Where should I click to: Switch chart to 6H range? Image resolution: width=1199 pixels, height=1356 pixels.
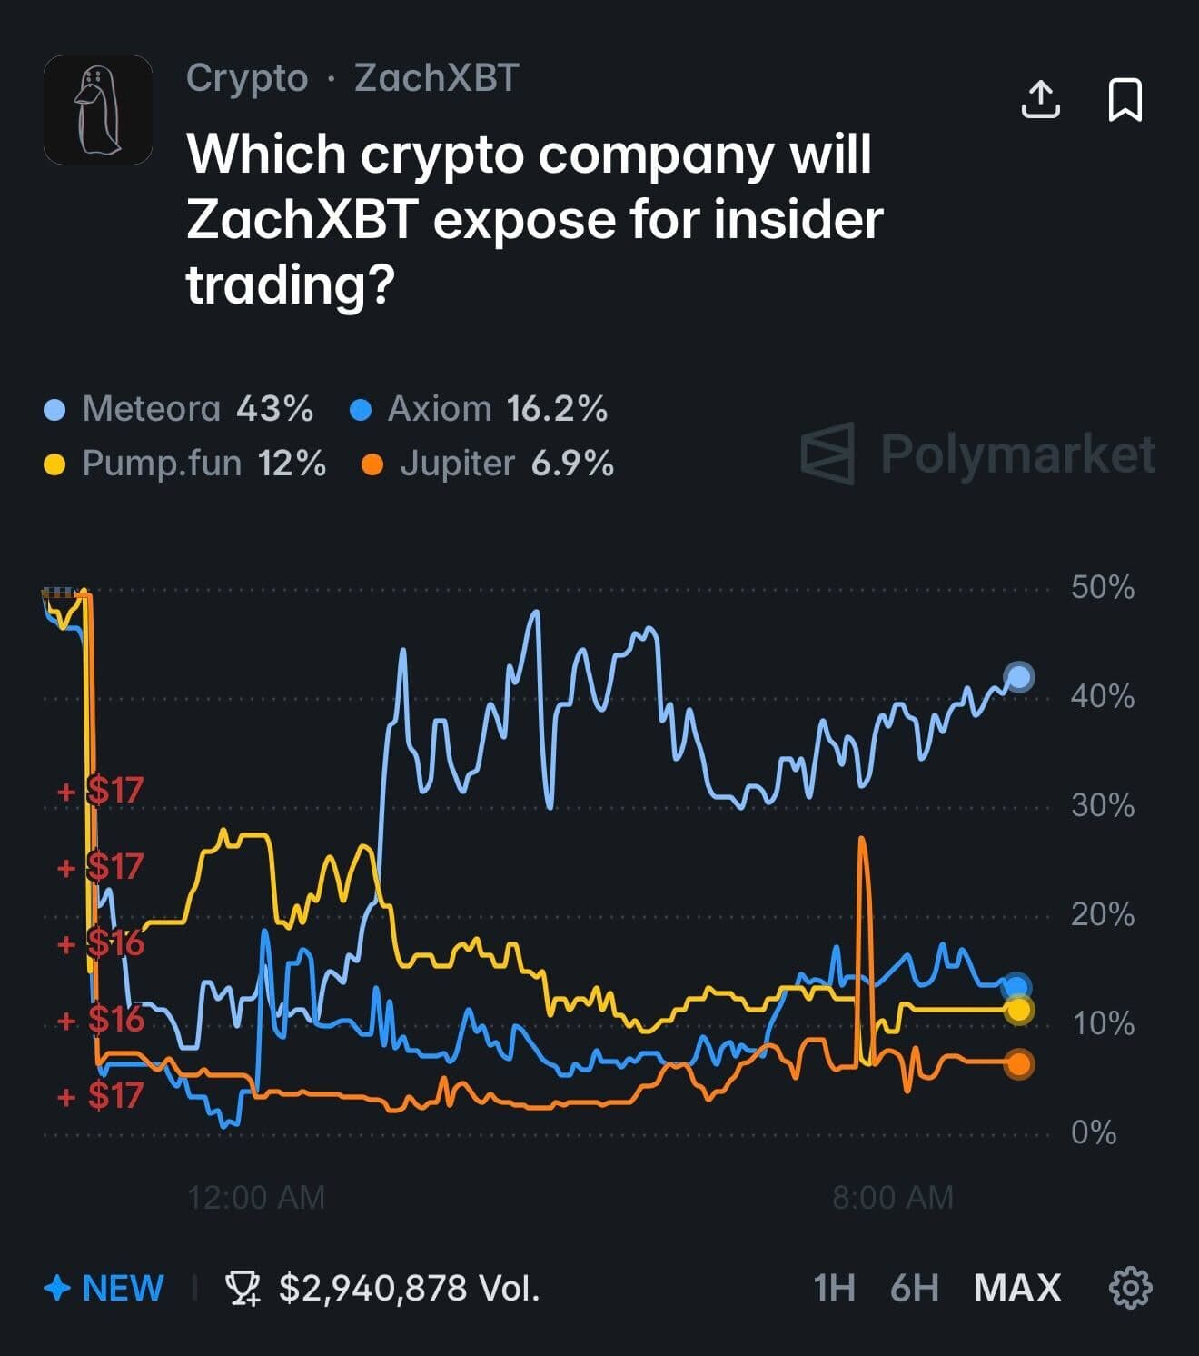click(x=914, y=1288)
